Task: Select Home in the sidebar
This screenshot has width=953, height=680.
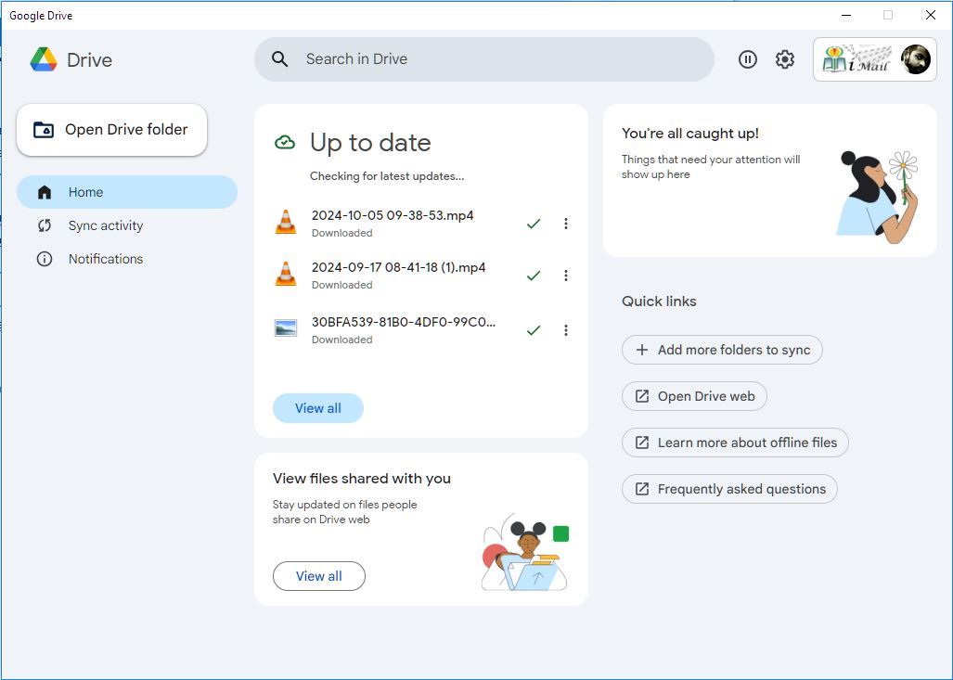Action: [x=127, y=192]
